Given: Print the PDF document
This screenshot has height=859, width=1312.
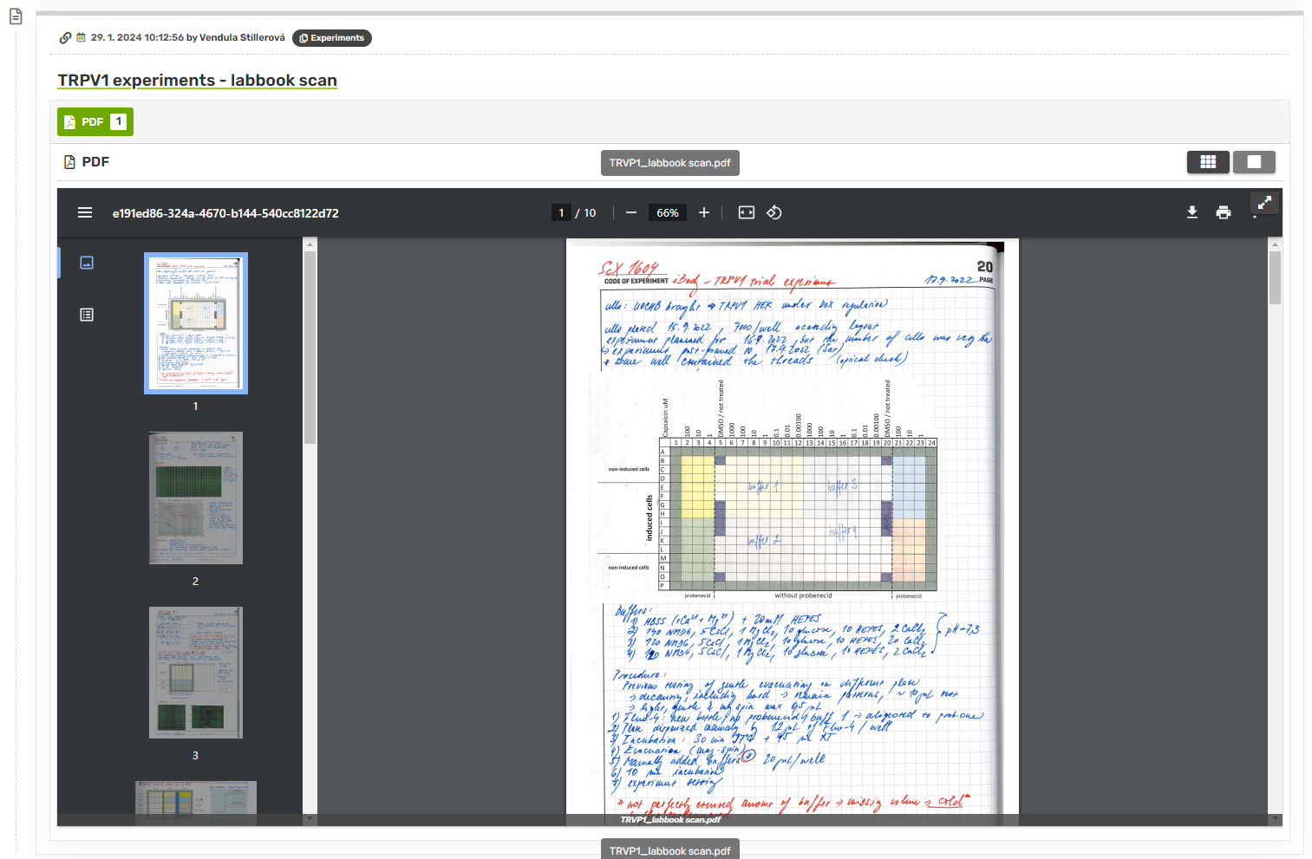Looking at the screenshot, I should click(x=1224, y=212).
